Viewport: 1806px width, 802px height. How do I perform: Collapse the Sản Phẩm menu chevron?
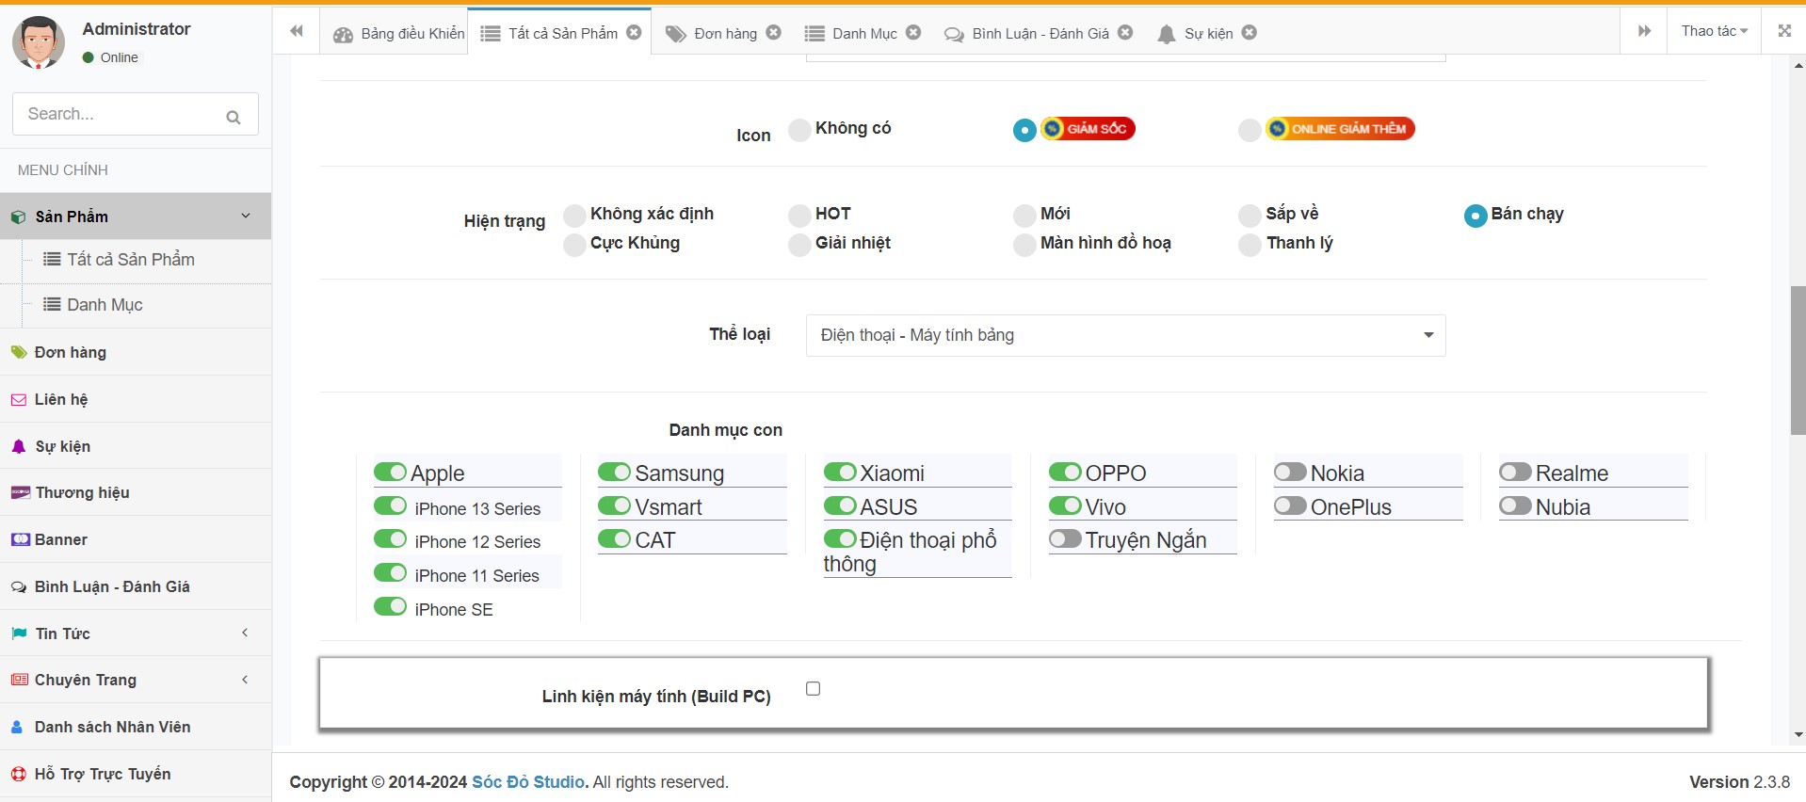click(246, 216)
